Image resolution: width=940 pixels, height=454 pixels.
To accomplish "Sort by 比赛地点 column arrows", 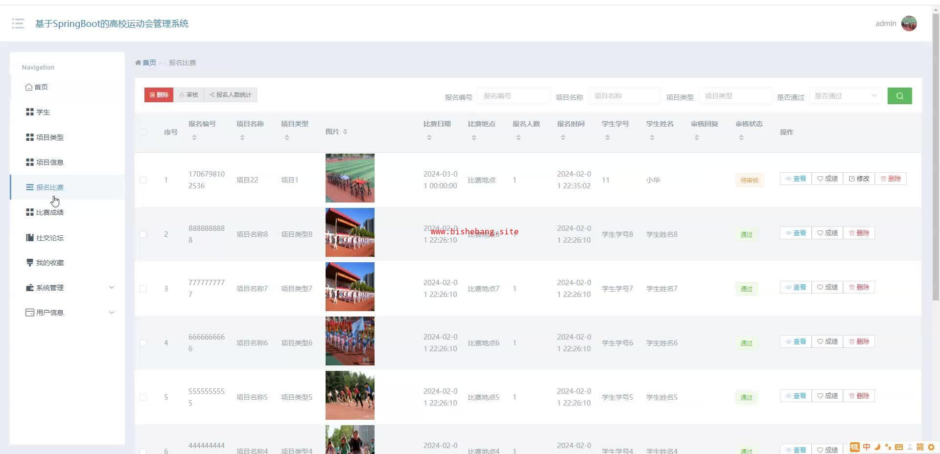I will pos(474,137).
